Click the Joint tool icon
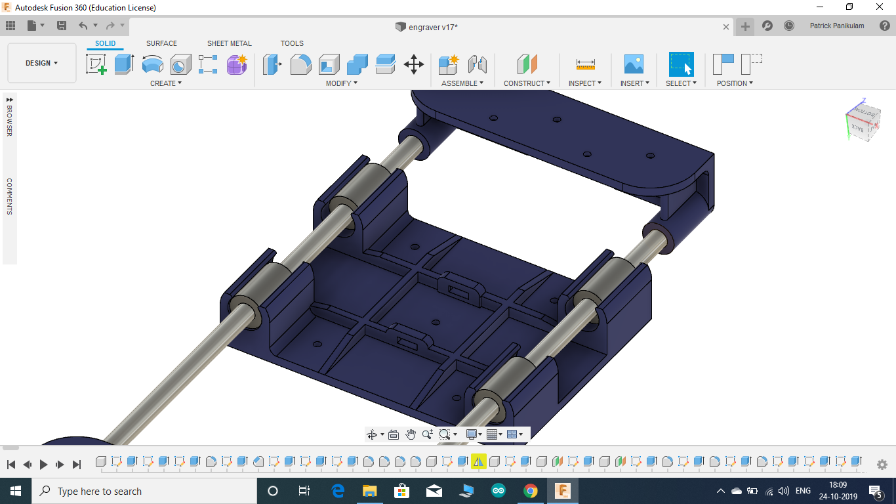The height and width of the screenshot is (504, 896). point(477,64)
